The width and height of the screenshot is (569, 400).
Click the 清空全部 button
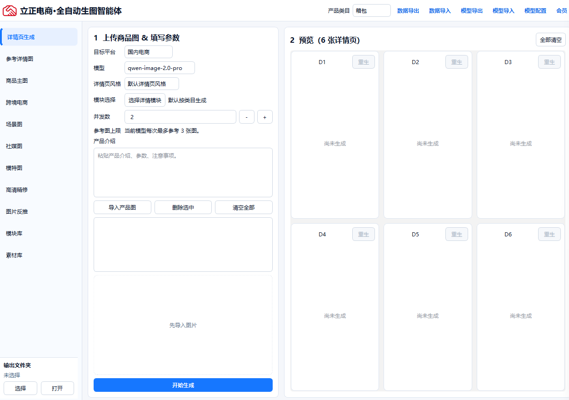[244, 207]
